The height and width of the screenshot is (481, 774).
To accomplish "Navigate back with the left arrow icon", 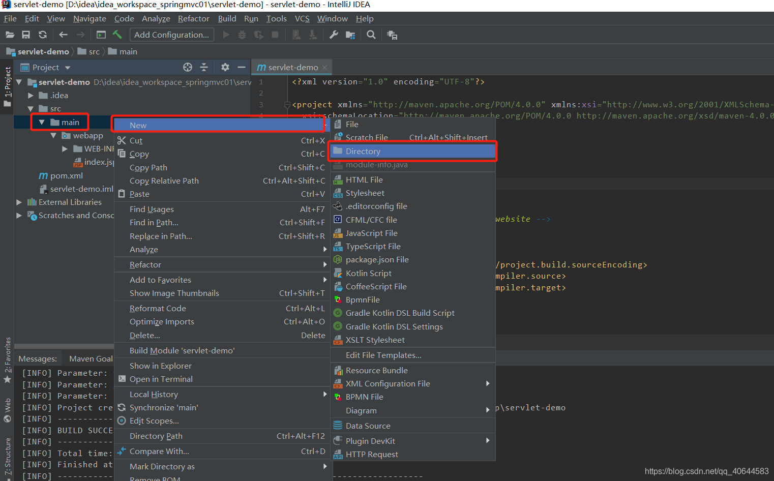I will click(63, 35).
